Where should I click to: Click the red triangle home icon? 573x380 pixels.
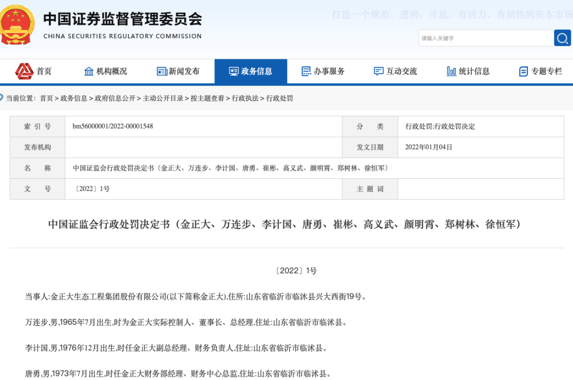click(x=24, y=71)
